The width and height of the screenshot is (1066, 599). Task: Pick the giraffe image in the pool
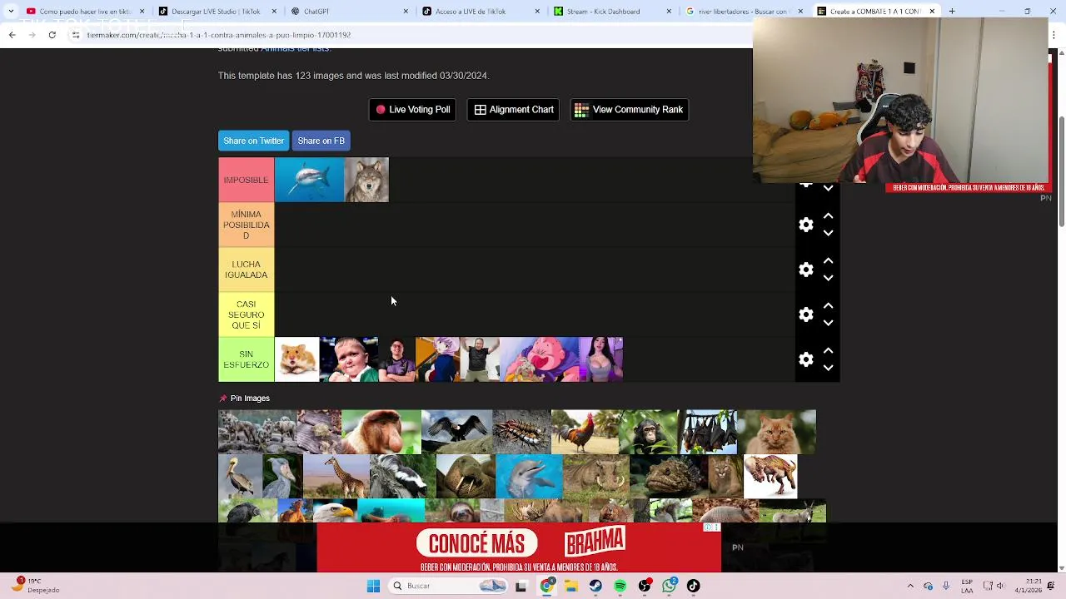click(336, 477)
